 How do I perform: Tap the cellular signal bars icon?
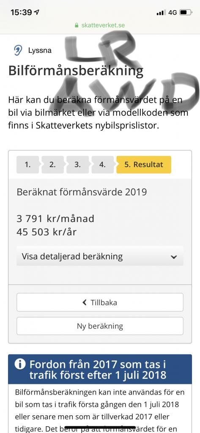161,12
